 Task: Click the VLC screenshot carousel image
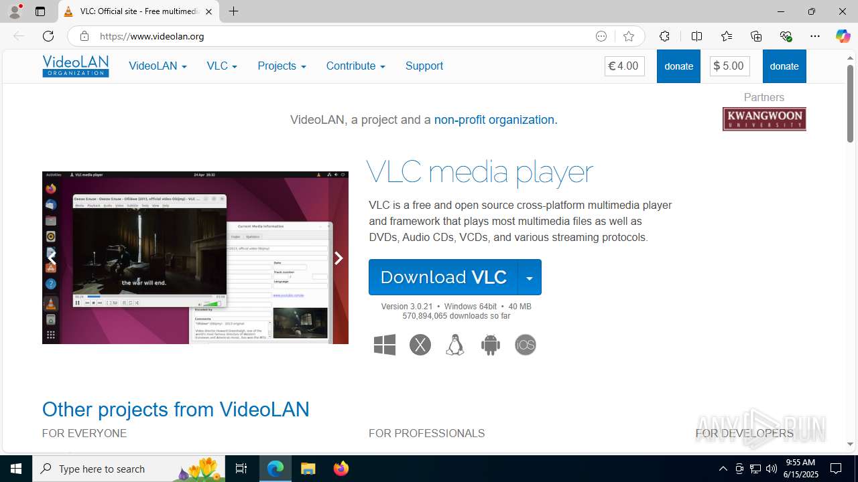click(195, 258)
